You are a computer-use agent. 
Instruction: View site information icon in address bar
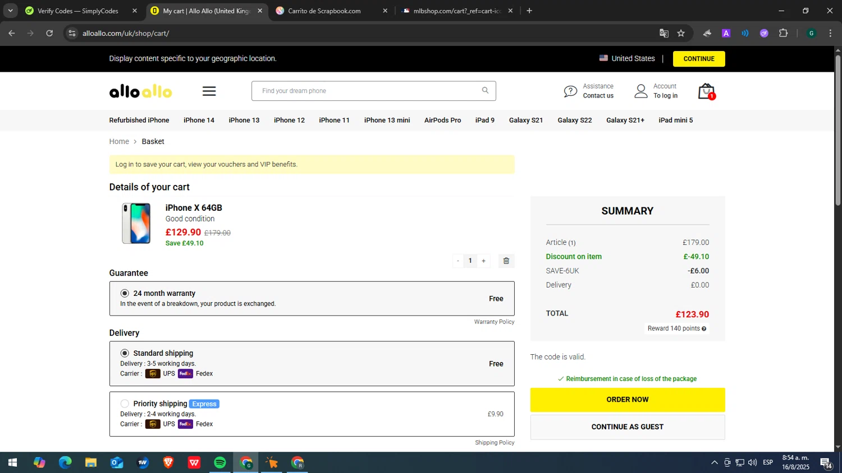pos(72,33)
